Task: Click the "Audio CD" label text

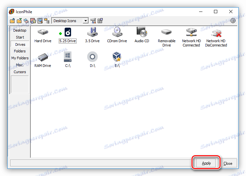Action: 142,41
